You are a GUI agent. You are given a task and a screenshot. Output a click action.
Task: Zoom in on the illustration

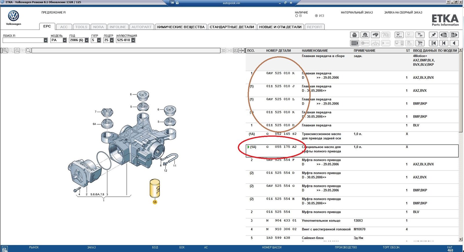click(x=5, y=51)
